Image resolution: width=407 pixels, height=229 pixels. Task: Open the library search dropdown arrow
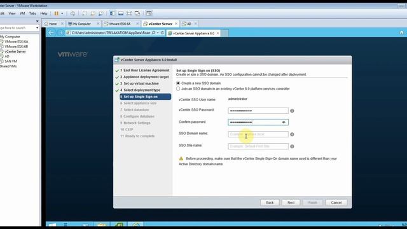point(37,28)
